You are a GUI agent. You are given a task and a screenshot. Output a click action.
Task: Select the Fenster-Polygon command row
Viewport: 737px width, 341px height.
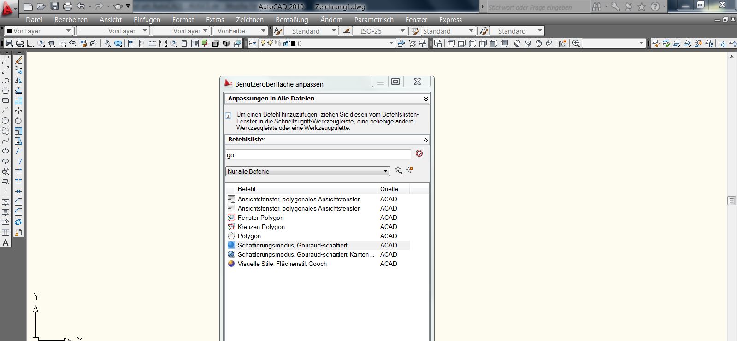318,218
